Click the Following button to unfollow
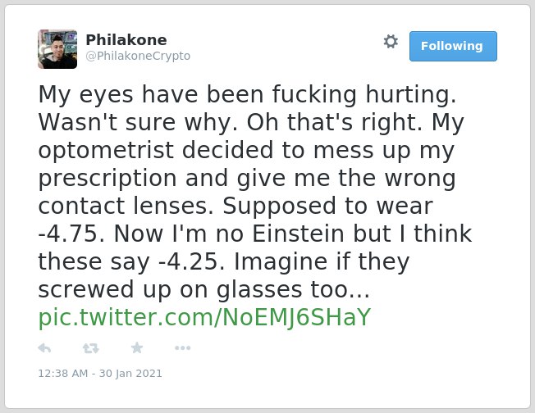 point(453,47)
